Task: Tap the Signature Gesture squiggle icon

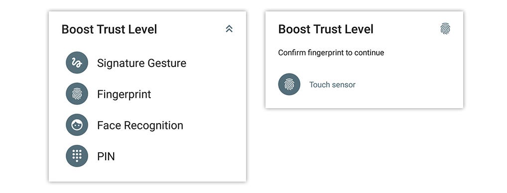Action: click(77, 63)
